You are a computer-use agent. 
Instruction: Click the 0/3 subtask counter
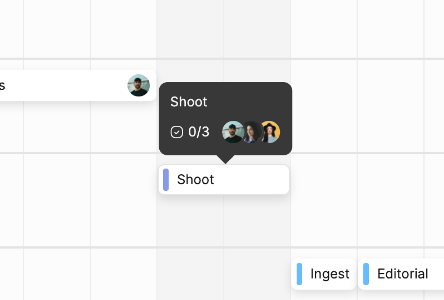point(198,132)
